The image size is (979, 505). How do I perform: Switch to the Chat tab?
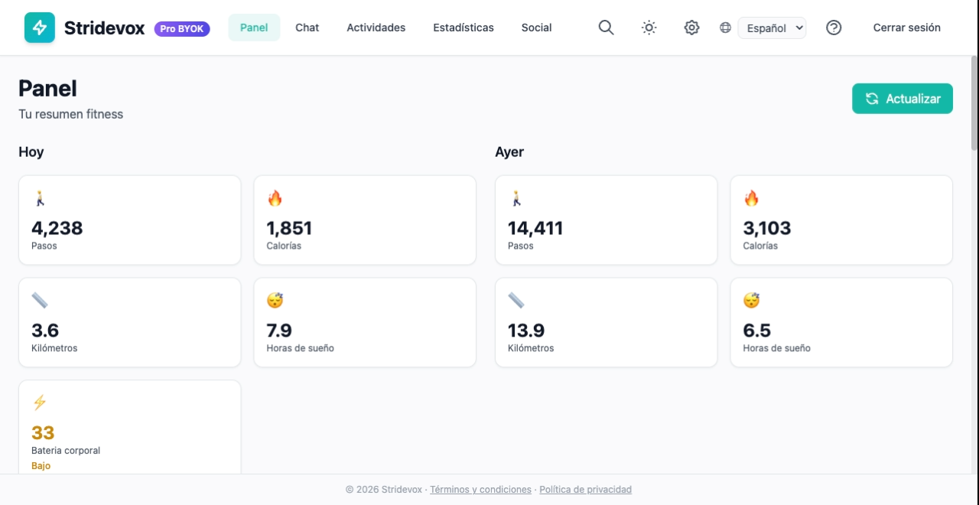pos(307,28)
